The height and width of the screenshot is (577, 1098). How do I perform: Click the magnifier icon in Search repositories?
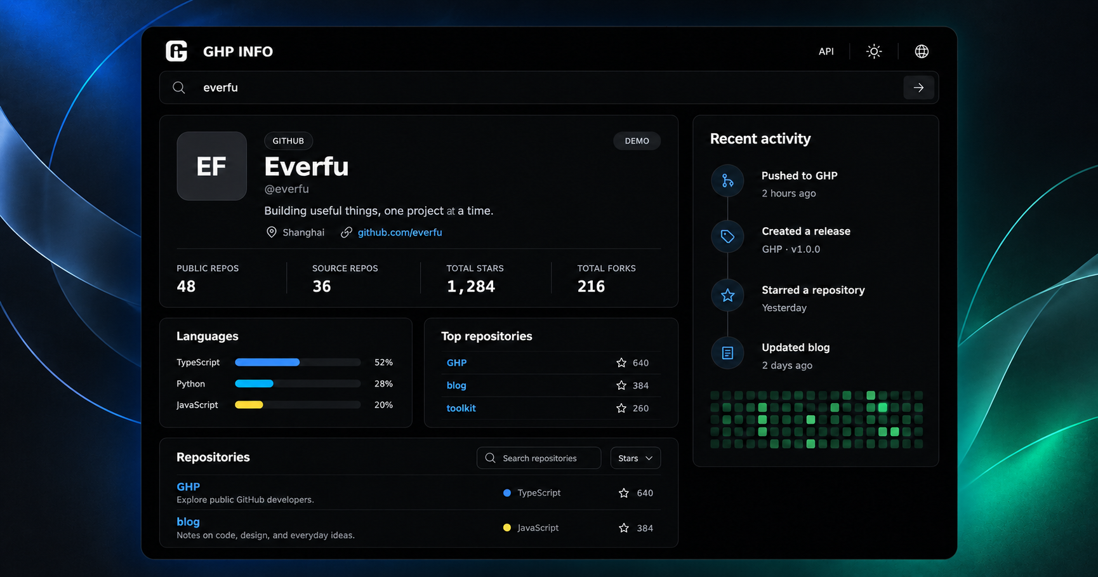(x=490, y=458)
